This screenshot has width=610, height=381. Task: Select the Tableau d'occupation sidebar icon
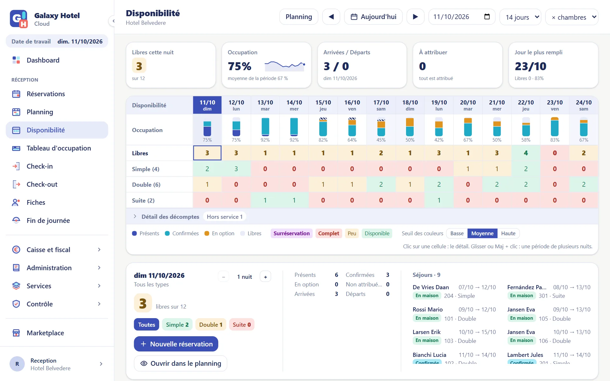click(16, 148)
